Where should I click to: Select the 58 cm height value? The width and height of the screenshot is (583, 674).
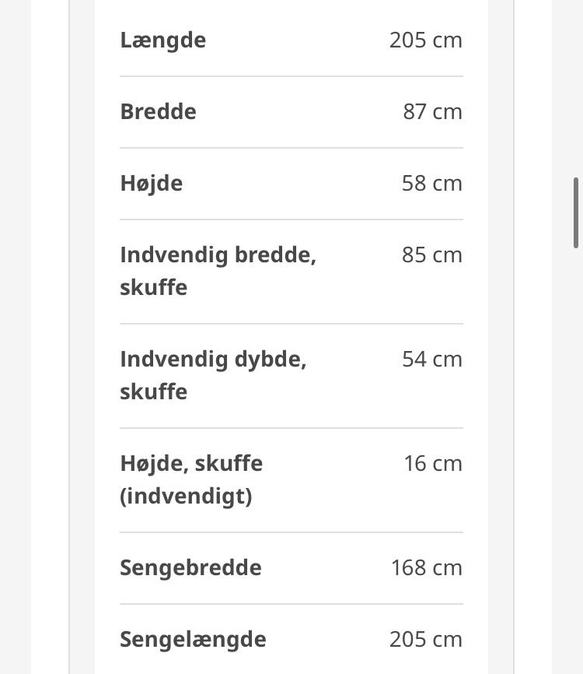tap(432, 184)
